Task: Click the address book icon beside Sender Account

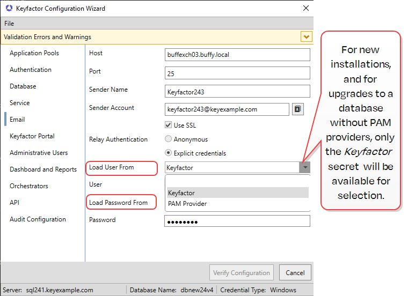Action: pyautogui.click(x=297, y=109)
